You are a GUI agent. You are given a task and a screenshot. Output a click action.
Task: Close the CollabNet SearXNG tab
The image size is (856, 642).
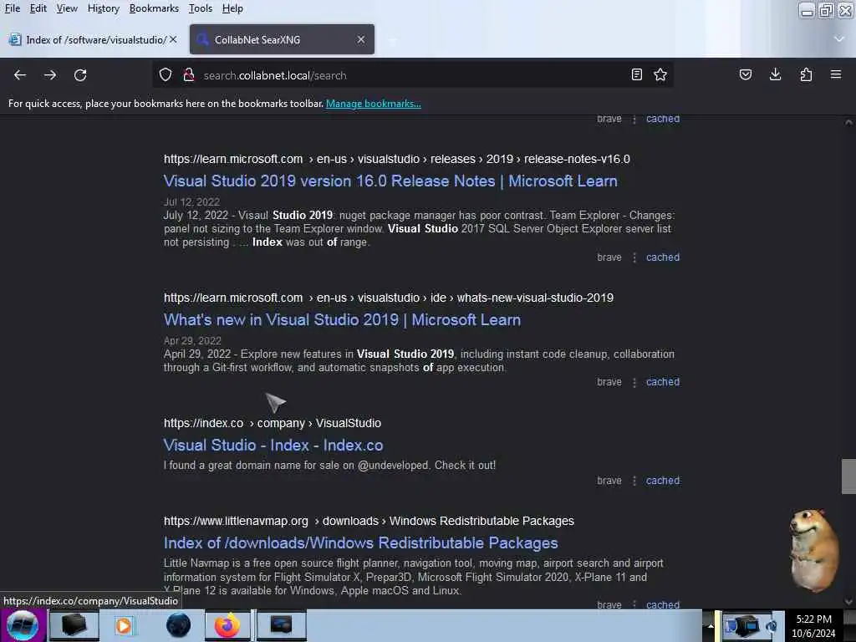(x=361, y=39)
